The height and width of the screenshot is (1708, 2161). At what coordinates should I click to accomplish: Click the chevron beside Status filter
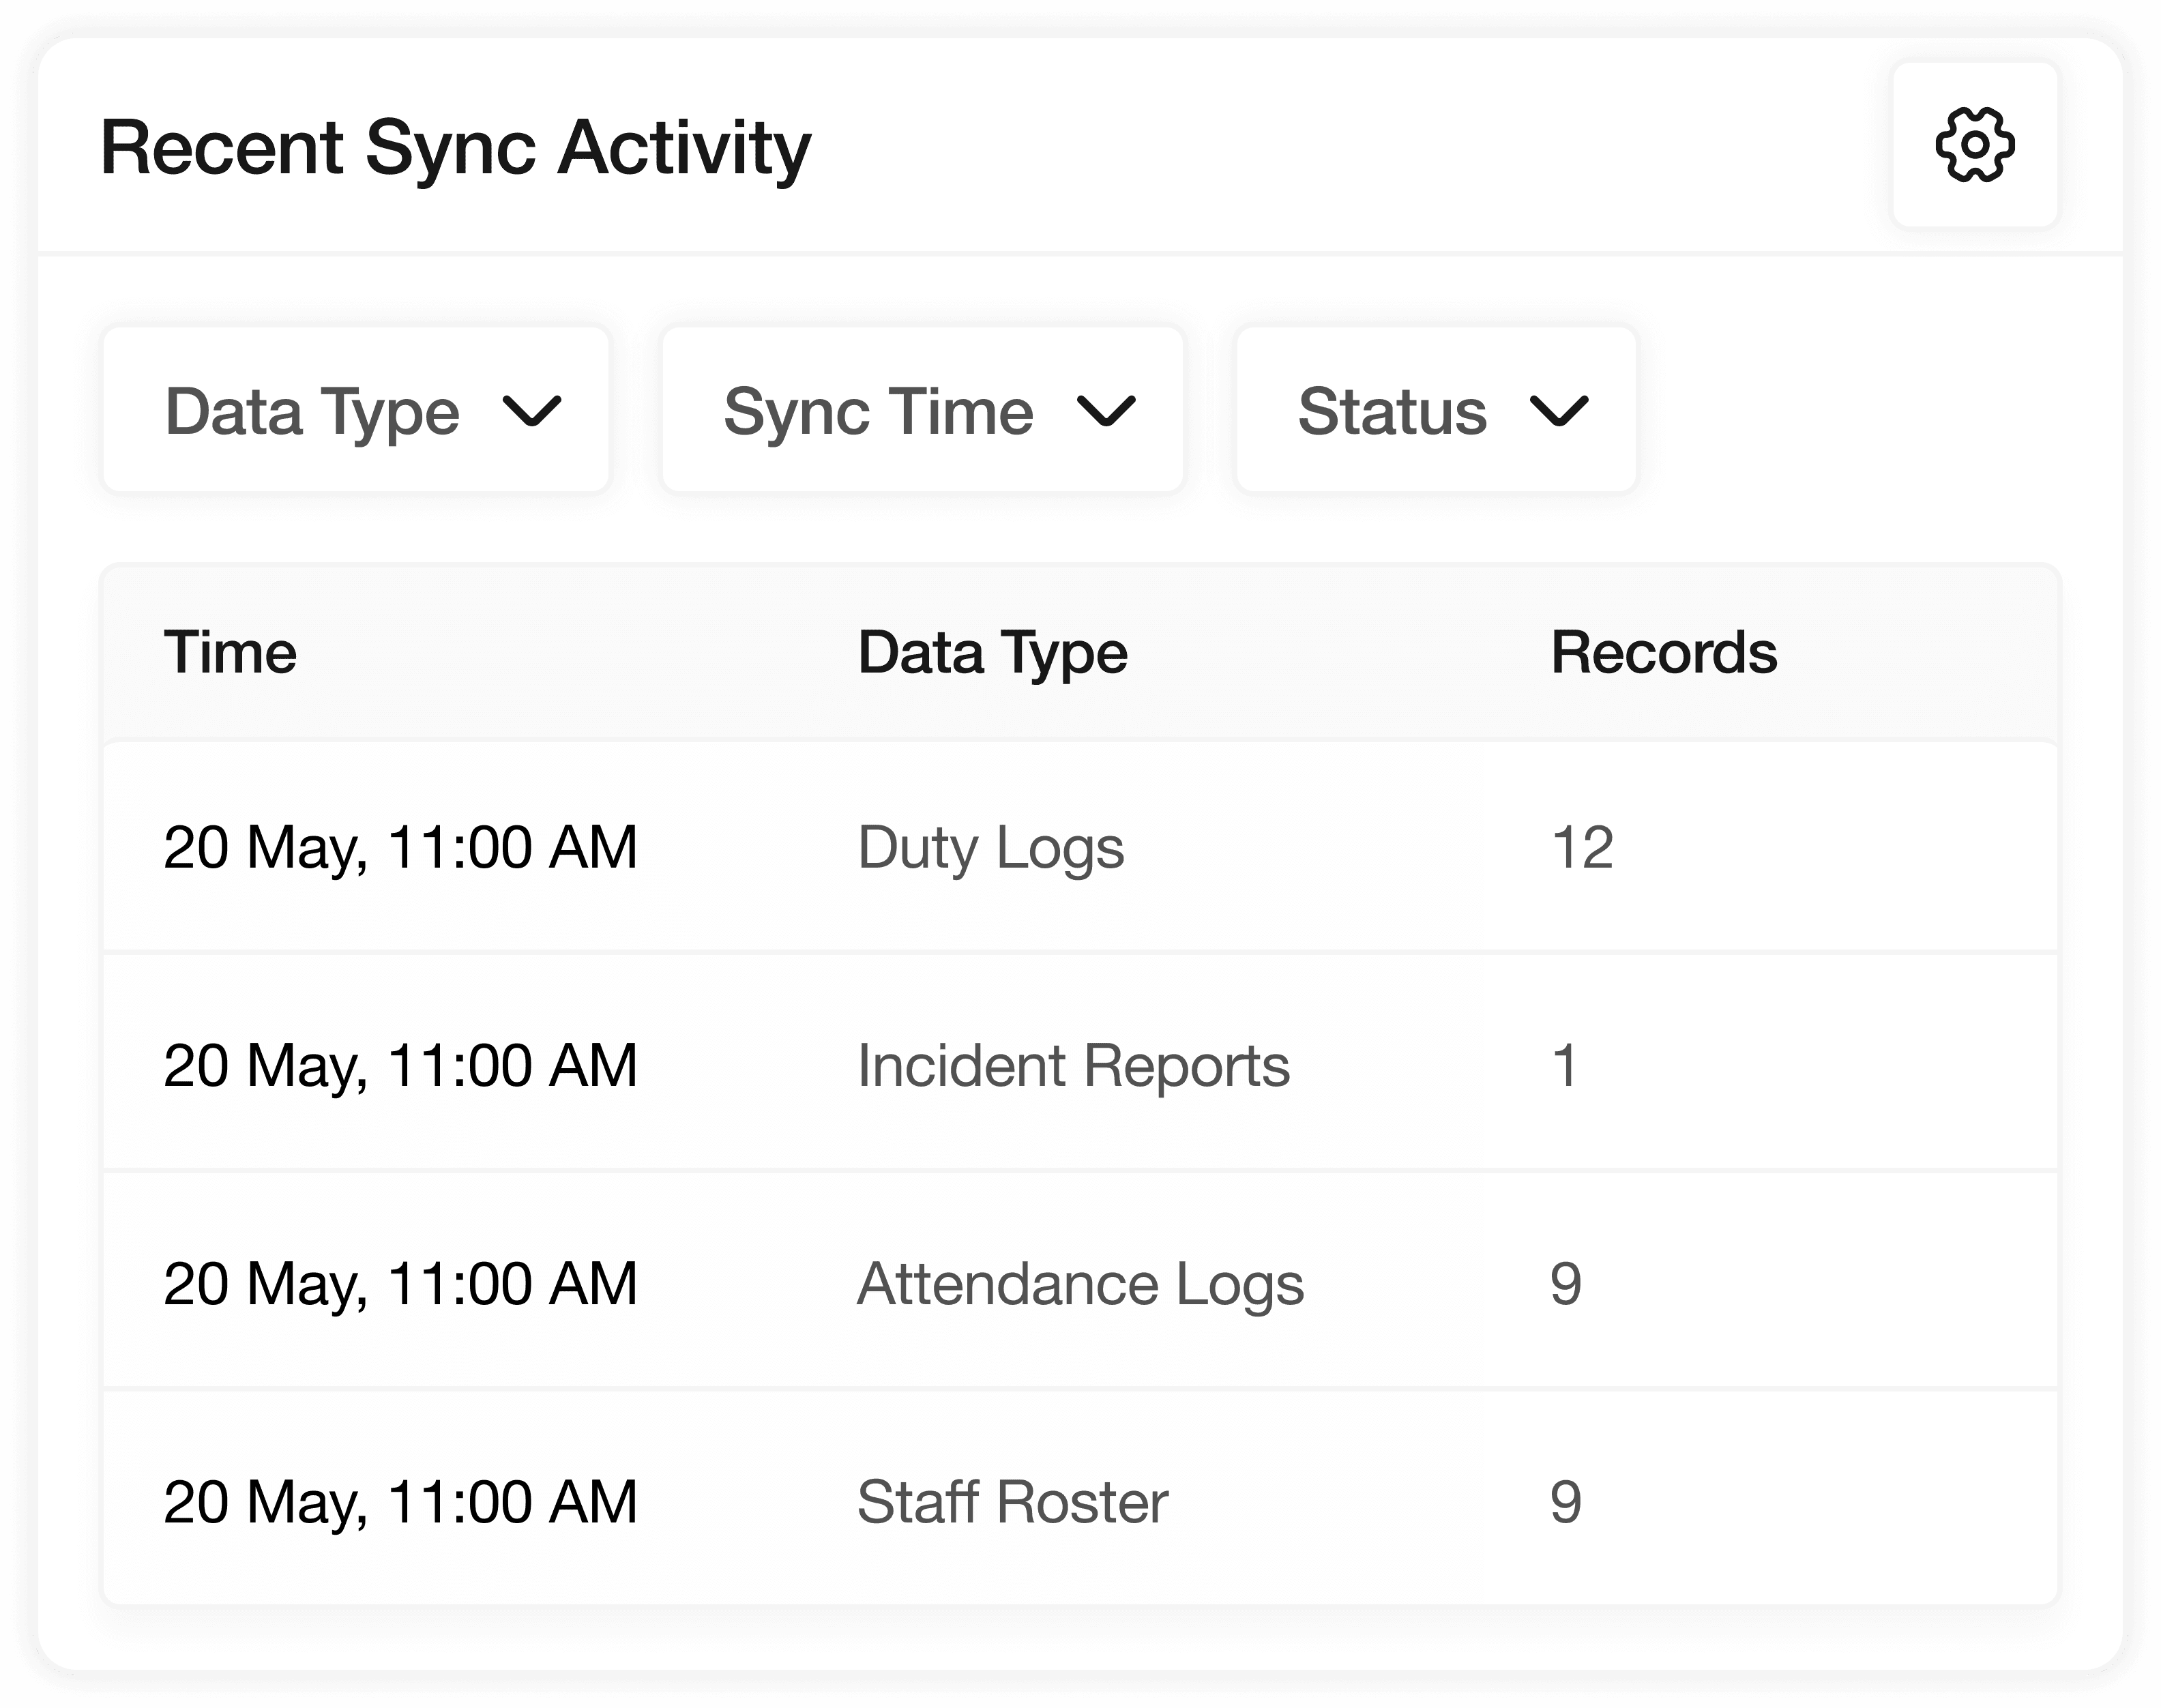[x=1559, y=411]
